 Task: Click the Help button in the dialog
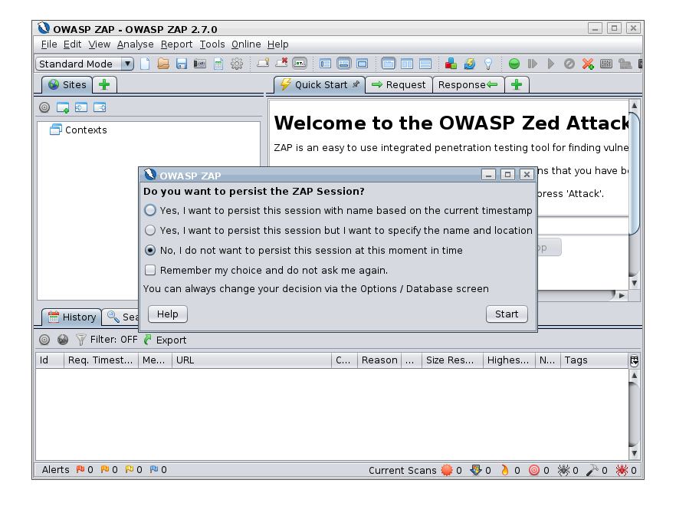click(x=167, y=314)
